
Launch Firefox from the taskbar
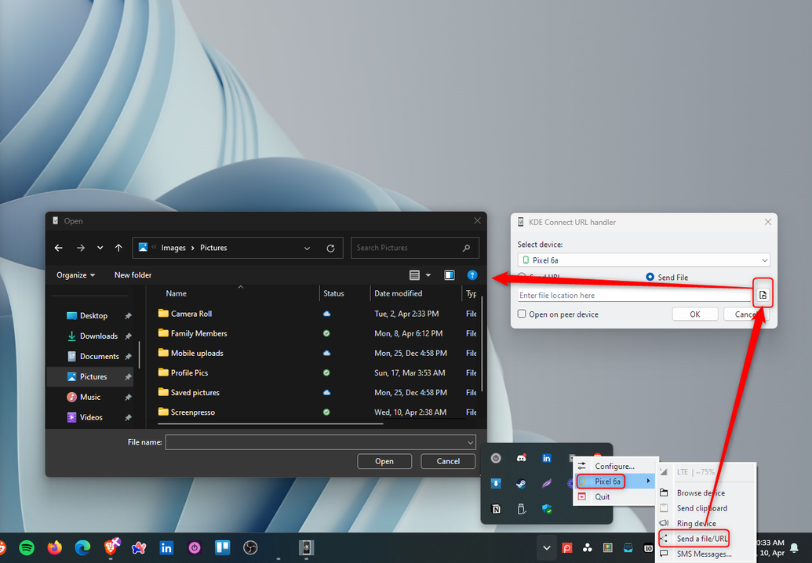[x=54, y=547]
